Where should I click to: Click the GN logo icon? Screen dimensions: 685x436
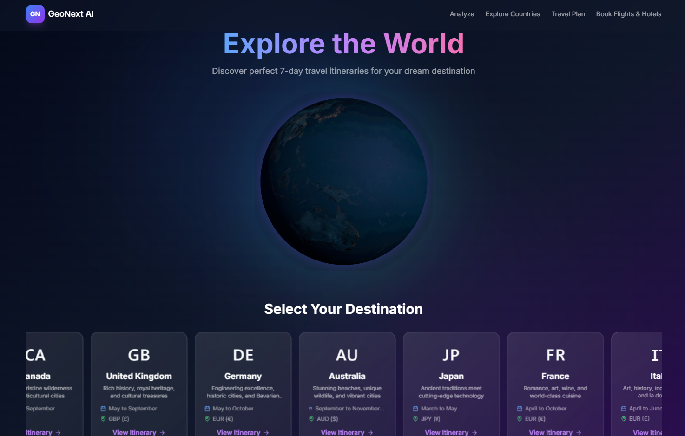pyautogui.click(x=35, y=14)
